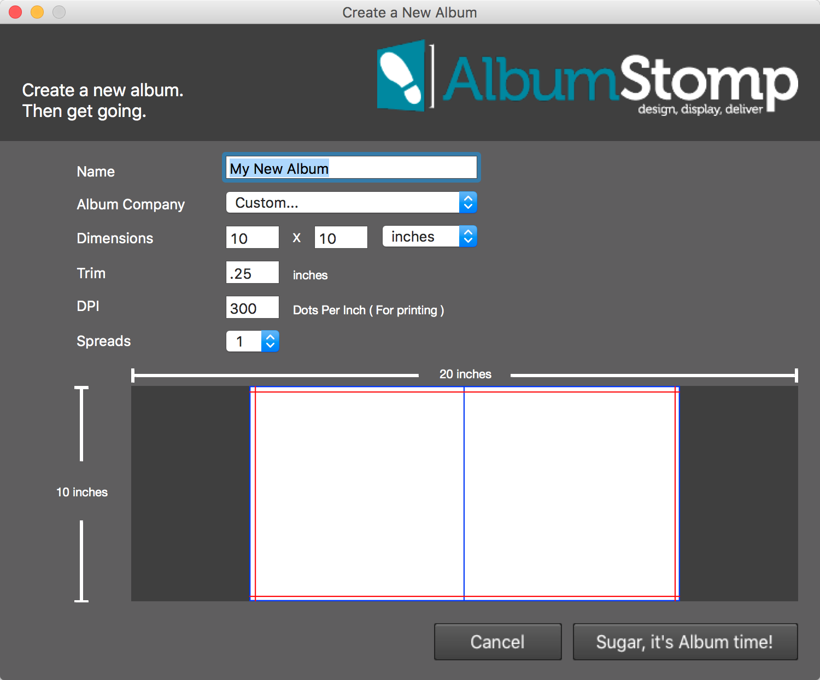820x680 pixels.
Task: Click the Name text field
Action: (x=352, y=168)
